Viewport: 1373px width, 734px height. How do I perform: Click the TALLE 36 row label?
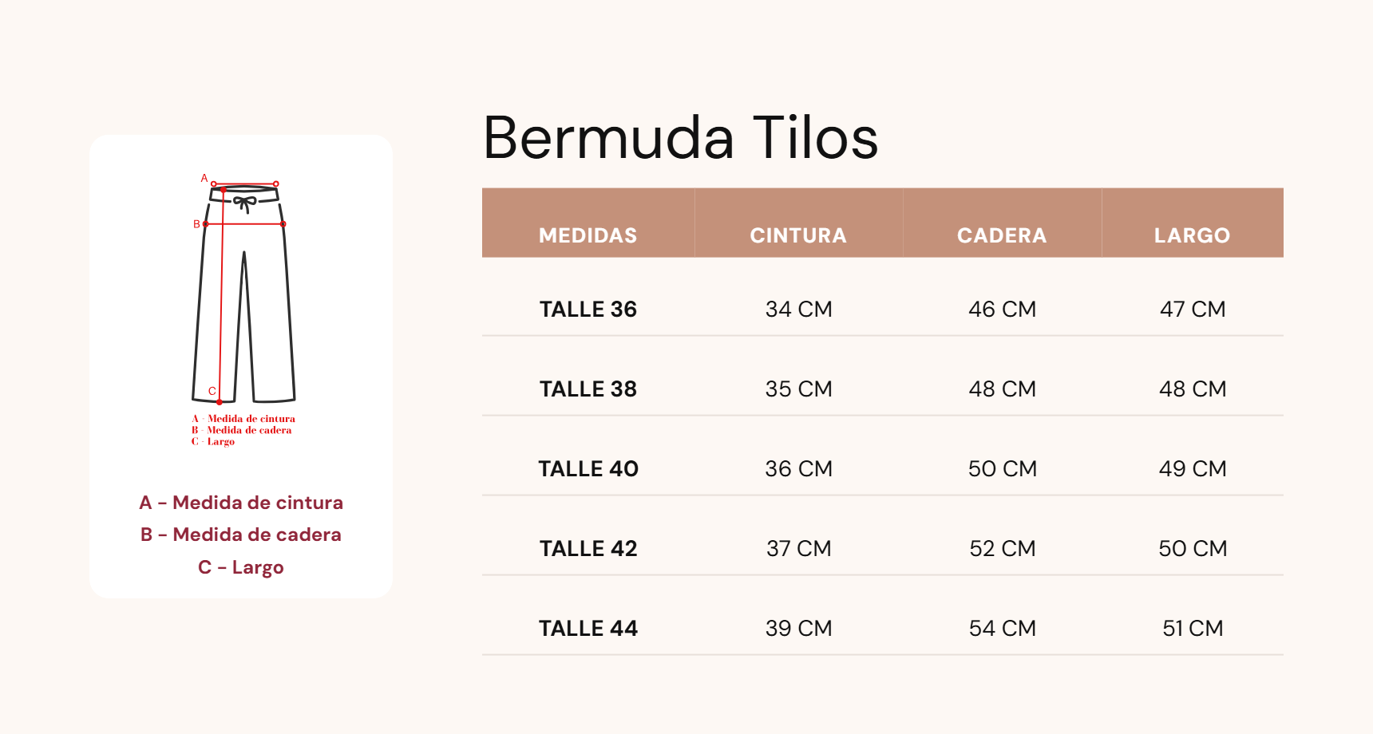(x=588, y=309)
